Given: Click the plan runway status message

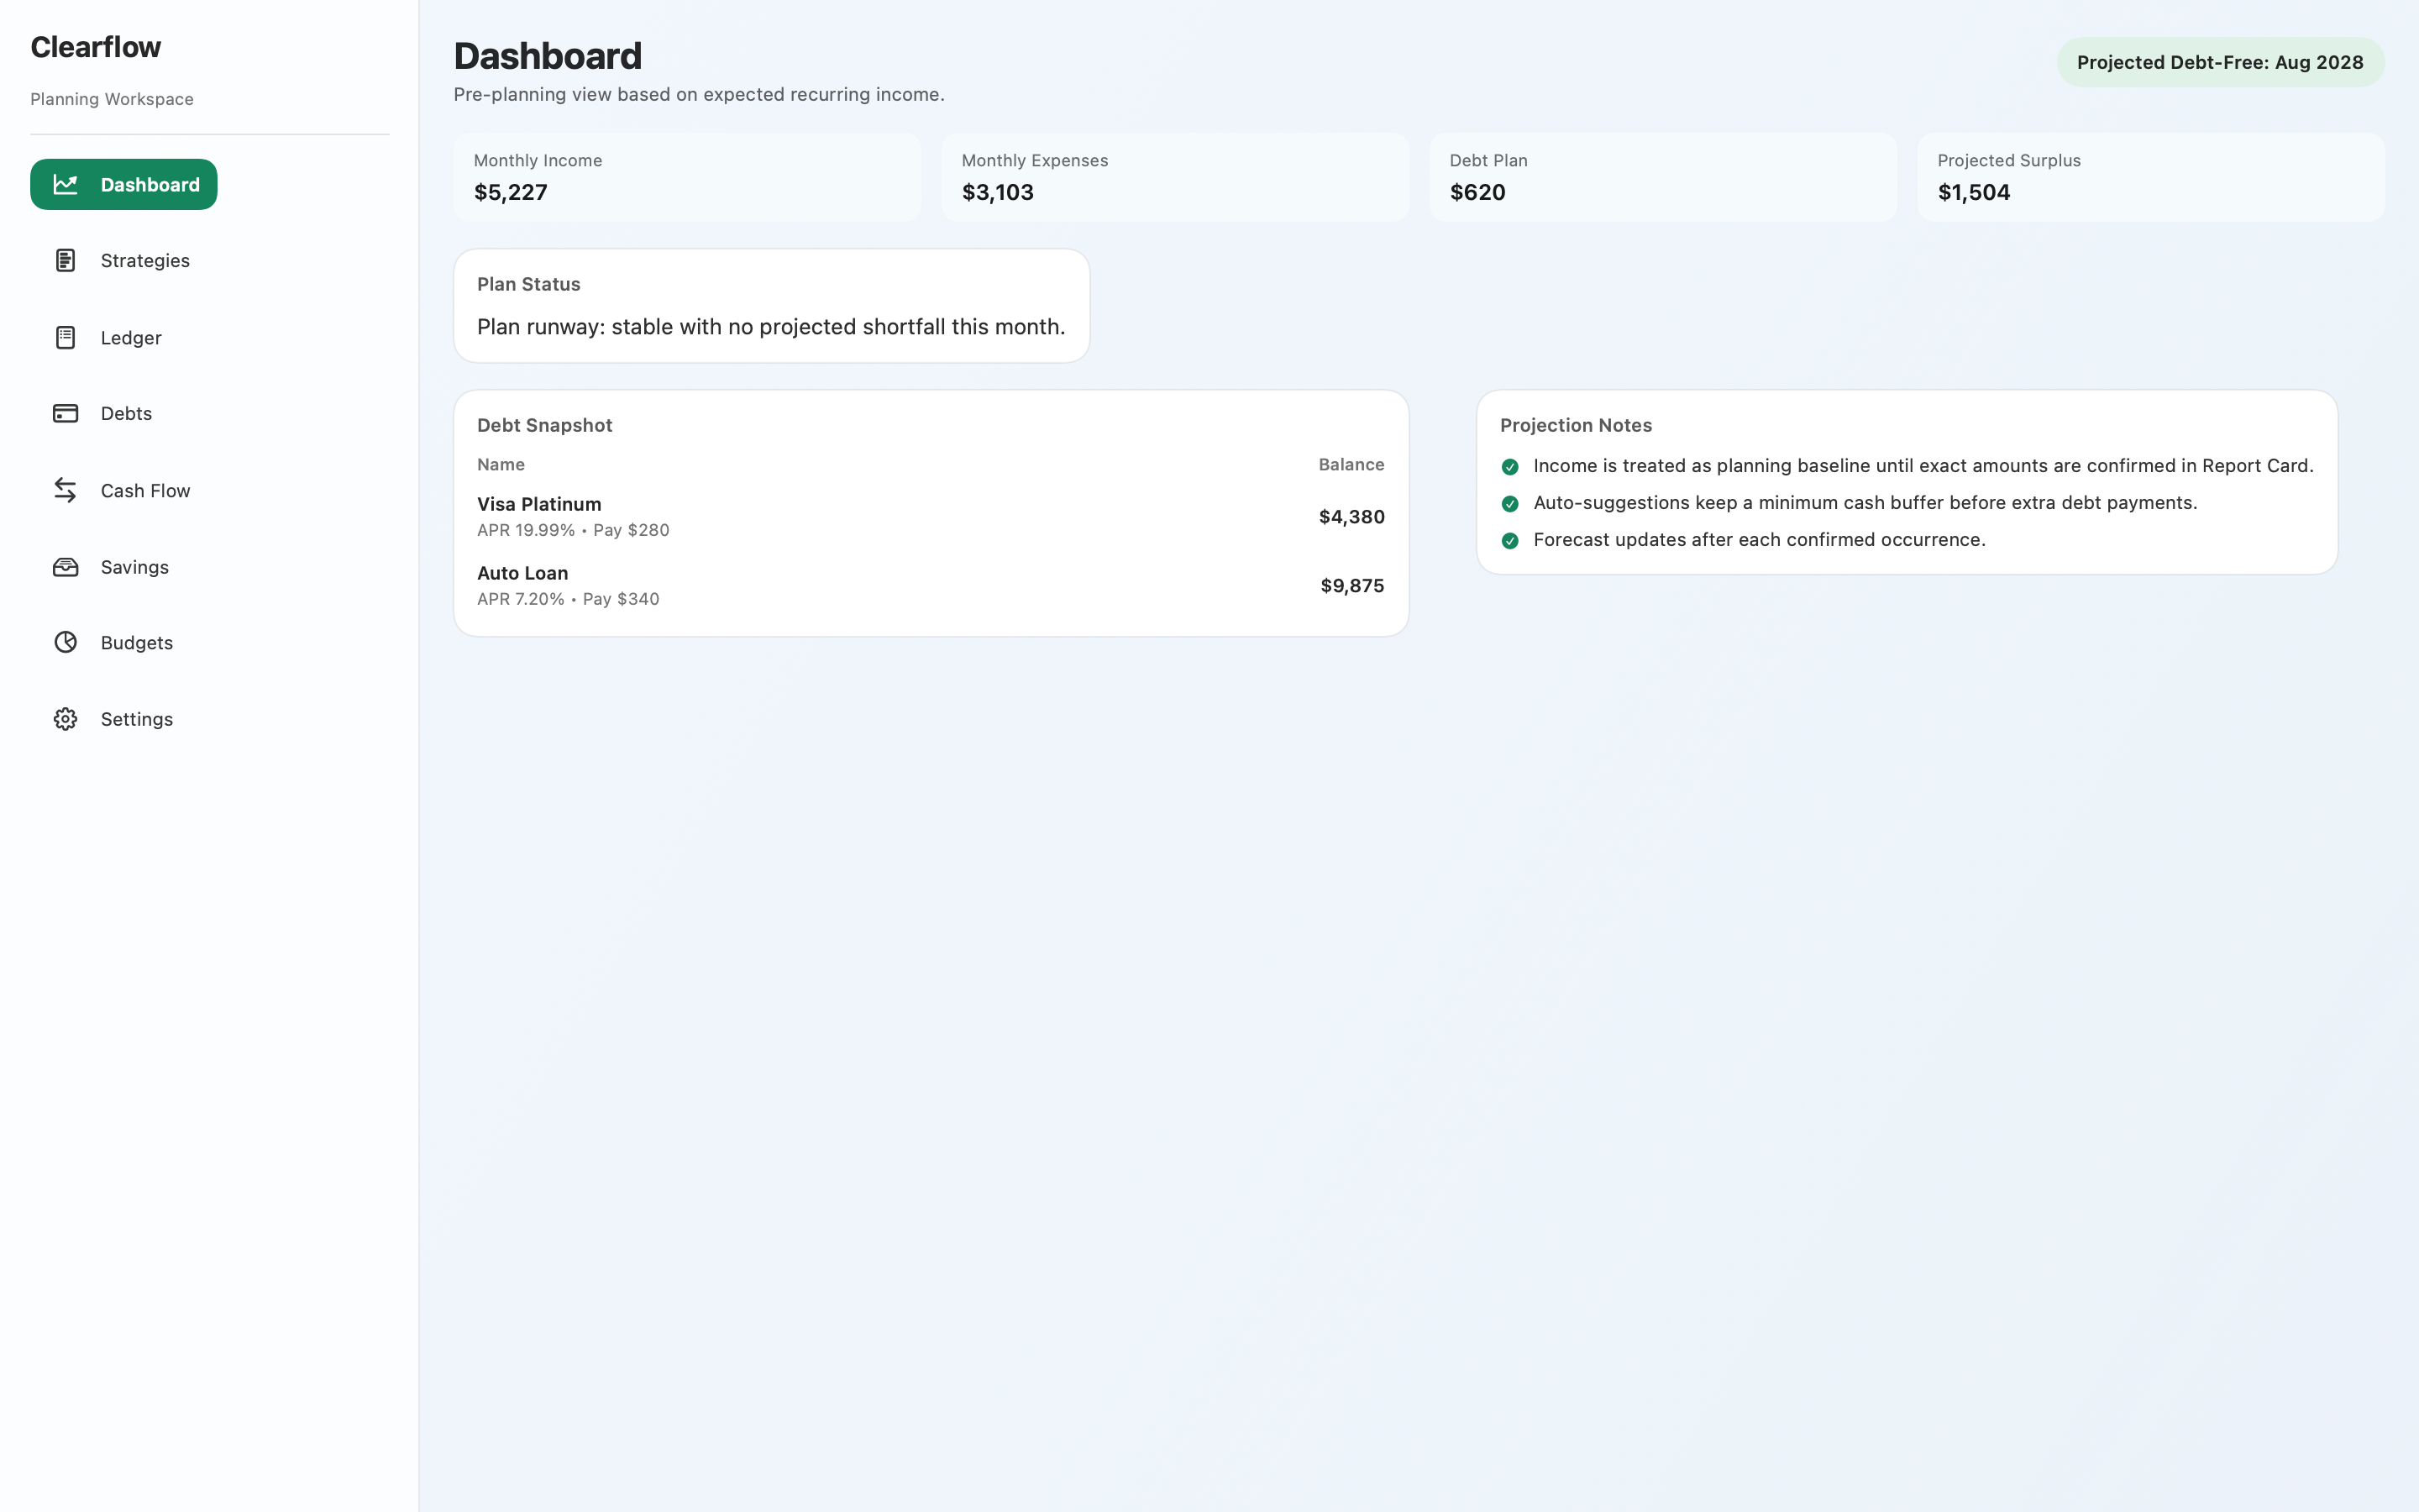Looking at the screenshot, I should [771, 327].
